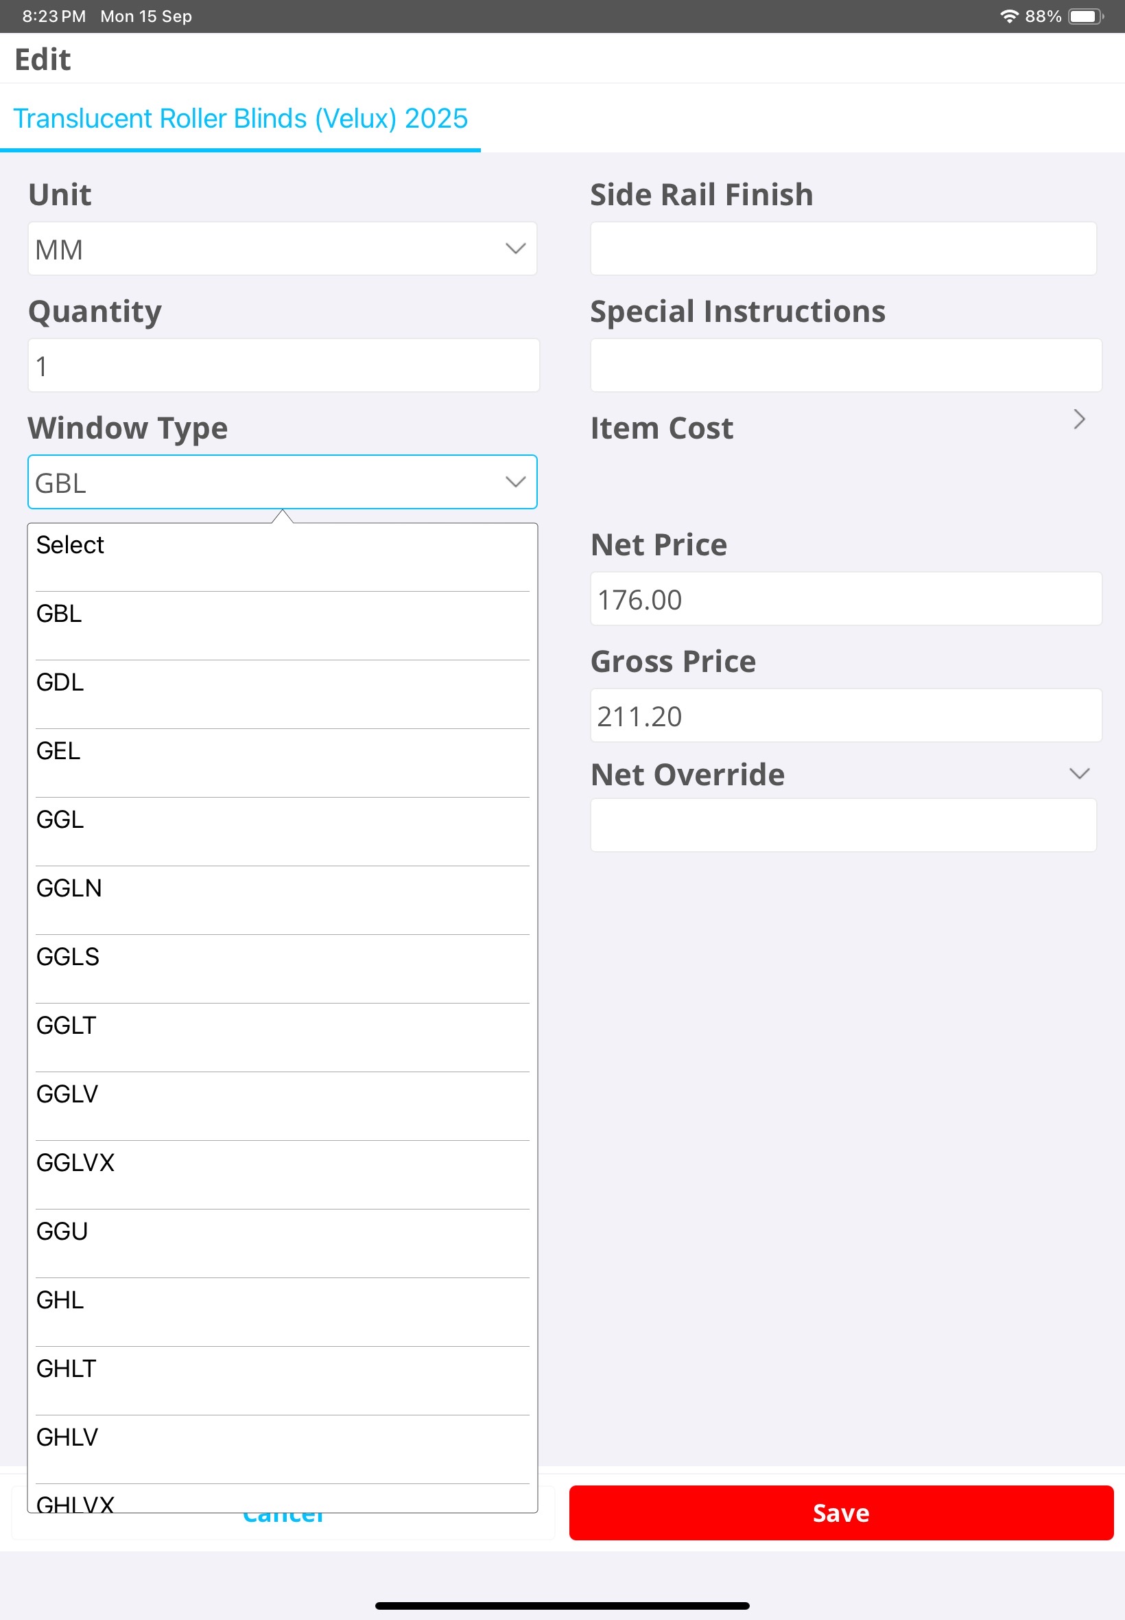Expand the Item Cost chevron
1125x1620 pixels.
coord(1078,419)
